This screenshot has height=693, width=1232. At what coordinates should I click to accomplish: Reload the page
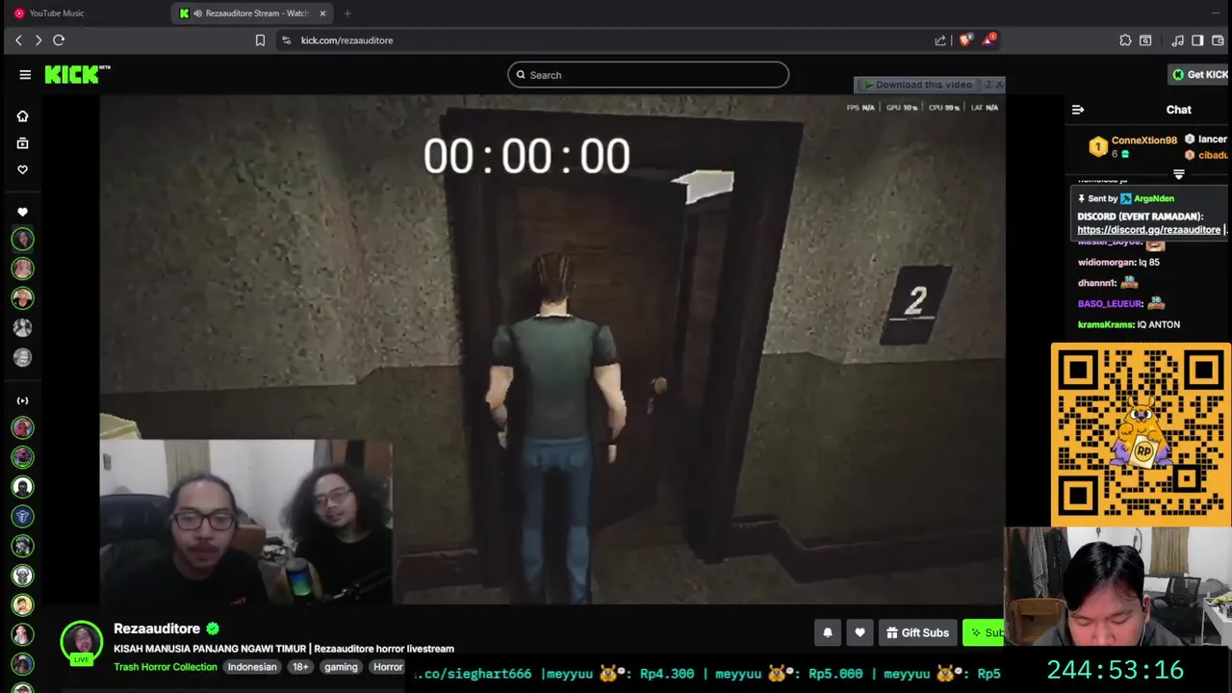[59, 40]
